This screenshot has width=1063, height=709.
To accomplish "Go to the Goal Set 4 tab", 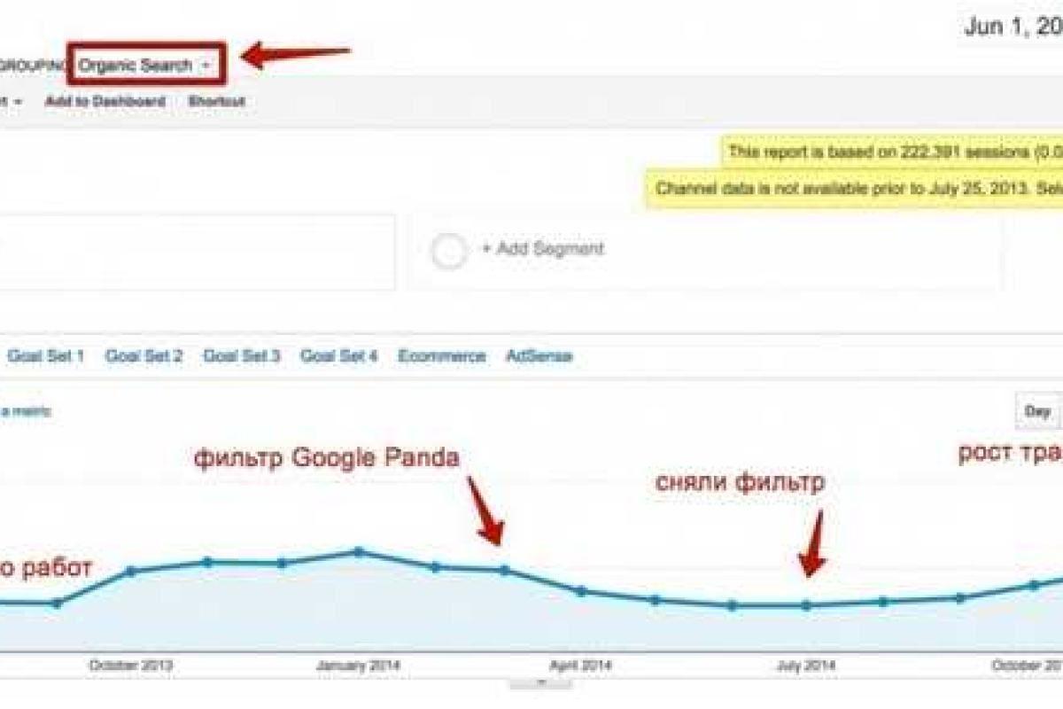I will click(x=339, y=356).
